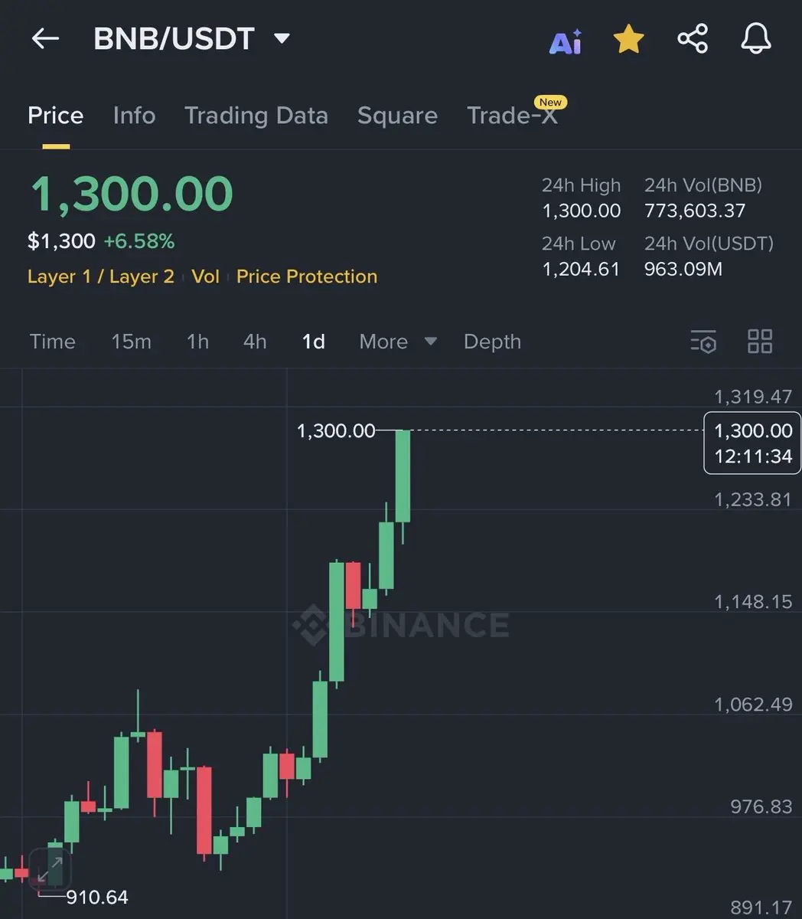Tap the share icon
The height and width of the screenshot is (919, 802).
pos(693,39)
